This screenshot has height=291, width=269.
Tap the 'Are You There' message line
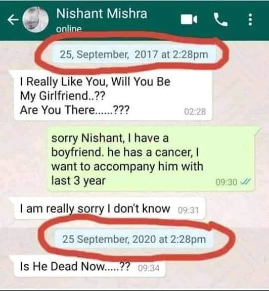coord(74,110)
